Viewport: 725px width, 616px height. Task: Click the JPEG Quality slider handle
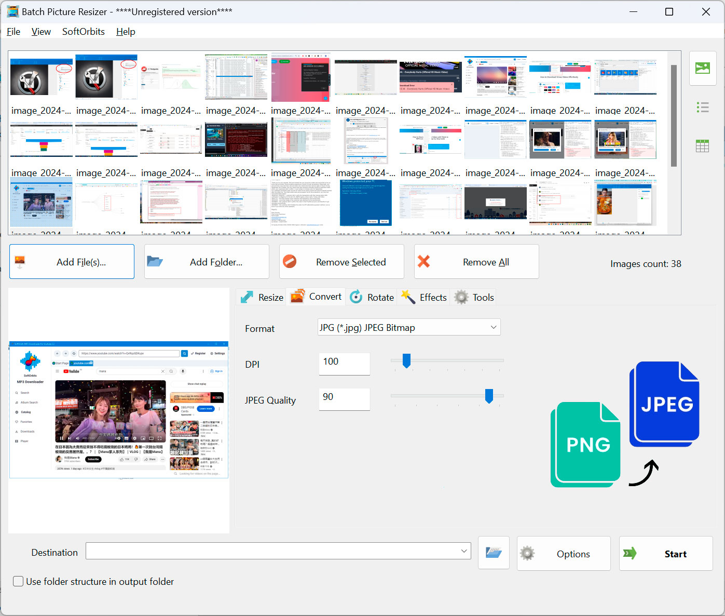pos(489,396)
